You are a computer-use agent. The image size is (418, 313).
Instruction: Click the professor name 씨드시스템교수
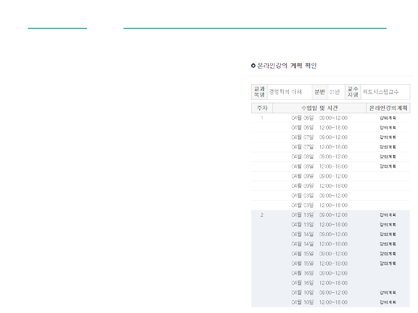(x=380, y=92)
